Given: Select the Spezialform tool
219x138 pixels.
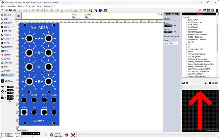Looking at the screenshot, I should (7, 47).
